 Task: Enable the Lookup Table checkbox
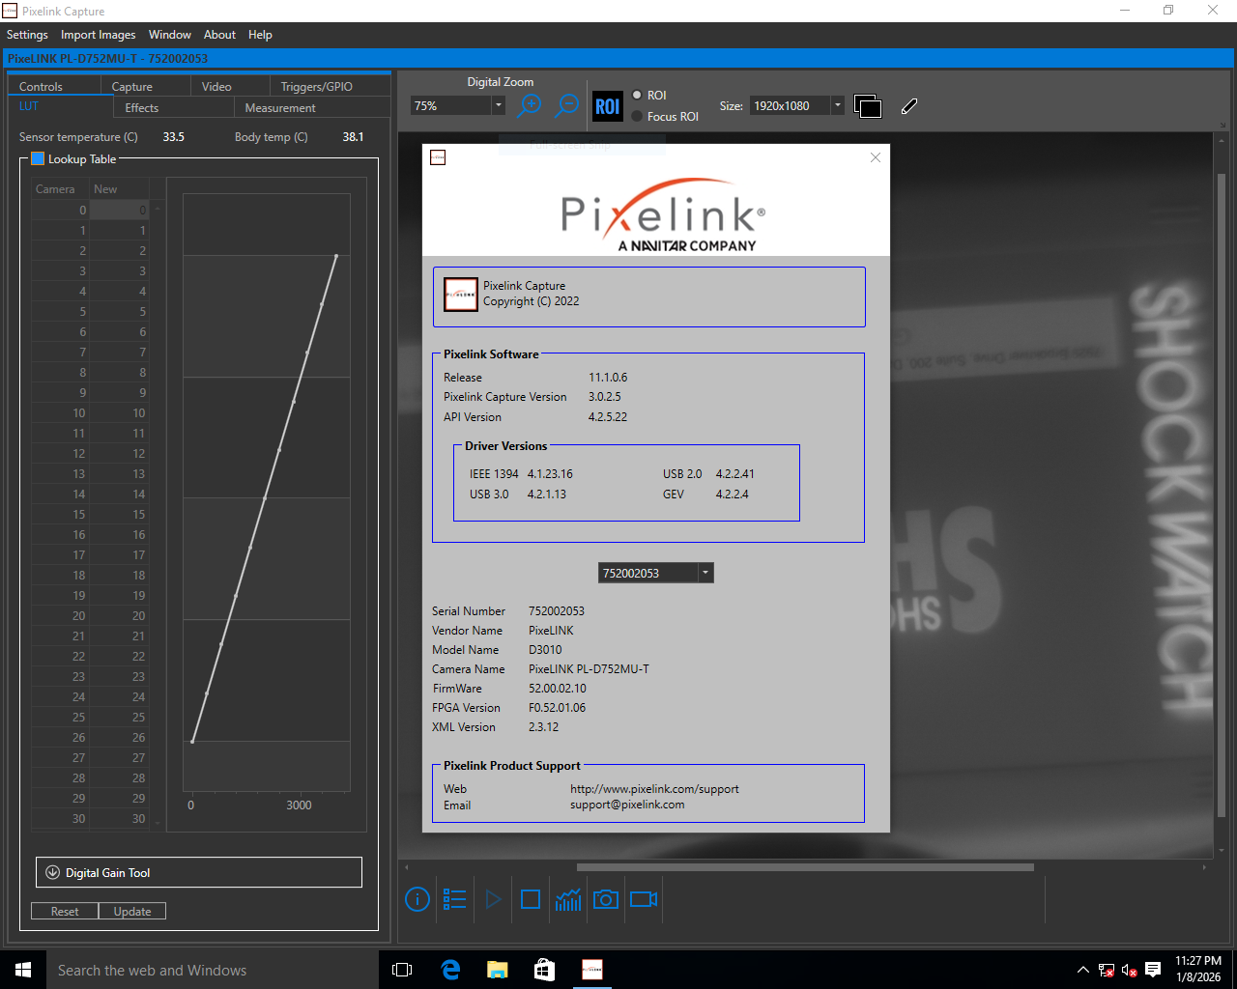38,158
